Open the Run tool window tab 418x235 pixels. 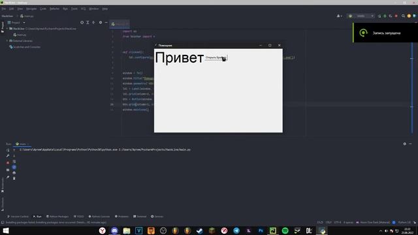[x=37, y=216]
